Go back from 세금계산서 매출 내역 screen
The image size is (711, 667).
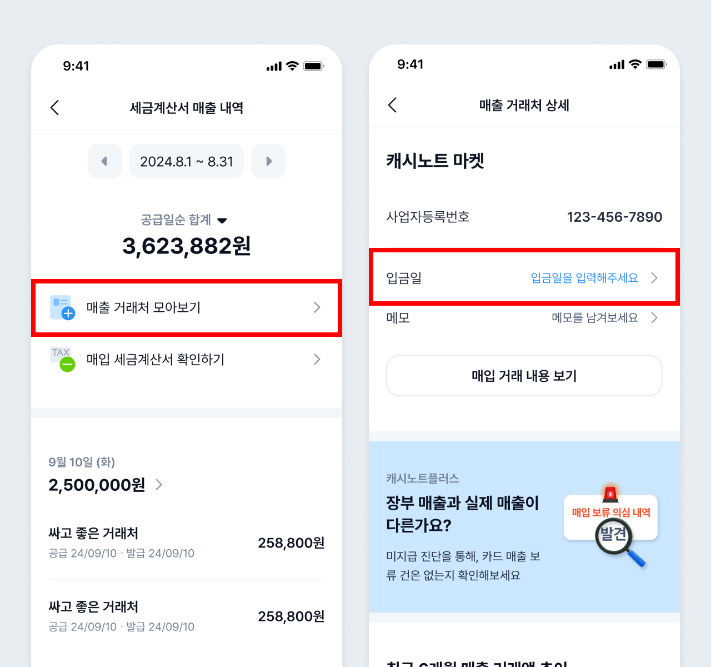click(54, 108)
